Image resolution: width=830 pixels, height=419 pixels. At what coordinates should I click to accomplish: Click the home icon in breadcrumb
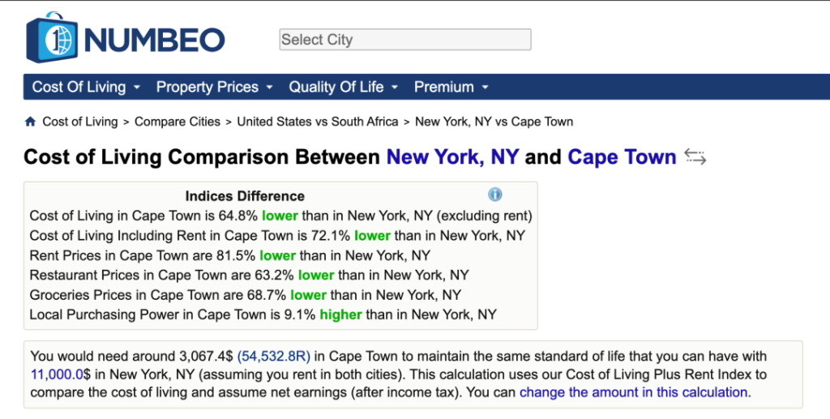30,122
